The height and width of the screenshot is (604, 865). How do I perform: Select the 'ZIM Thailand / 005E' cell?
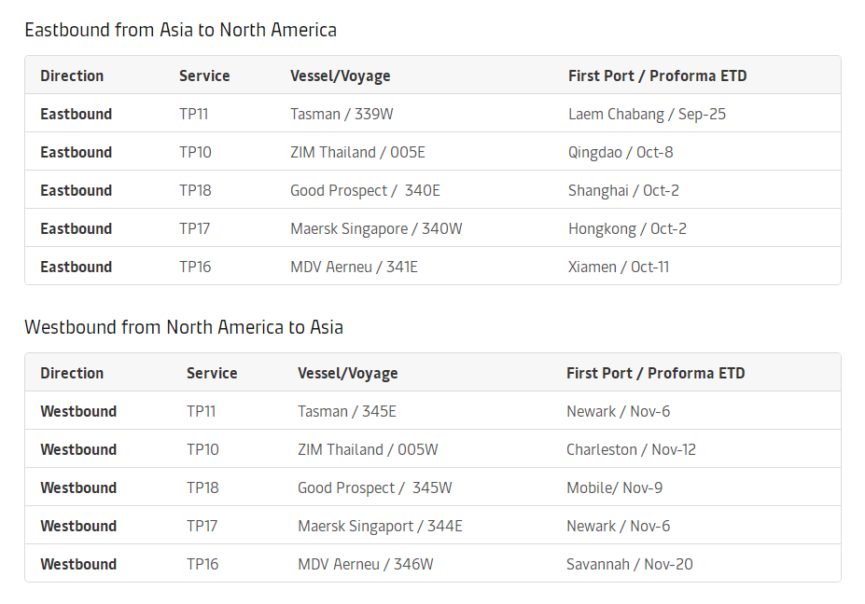[x=358, y=152]
